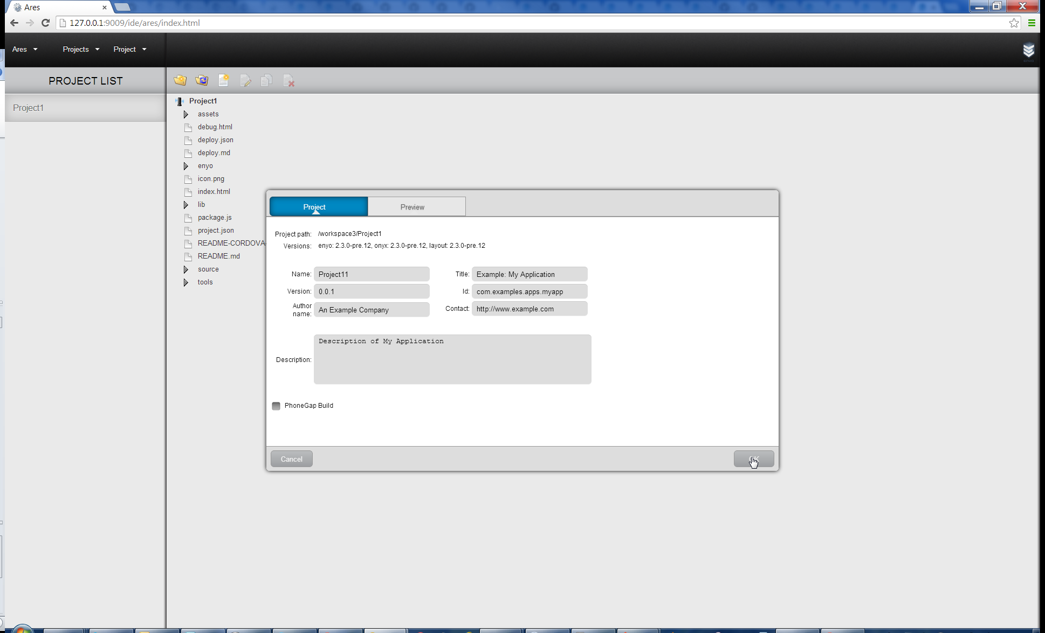Expand the enyo folder in project tree
Screen dimensions: 1045x633
(185, 165)
